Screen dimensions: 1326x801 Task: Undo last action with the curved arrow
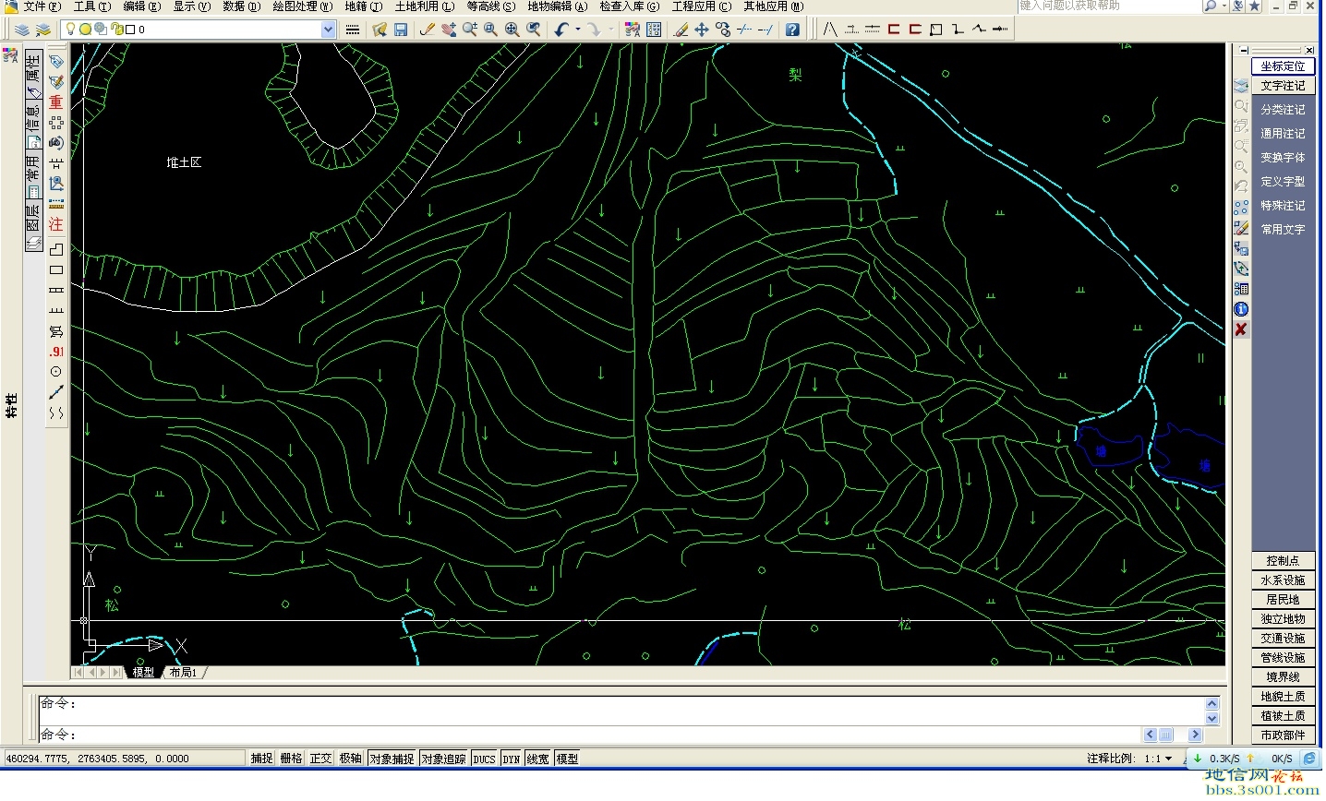561,30
